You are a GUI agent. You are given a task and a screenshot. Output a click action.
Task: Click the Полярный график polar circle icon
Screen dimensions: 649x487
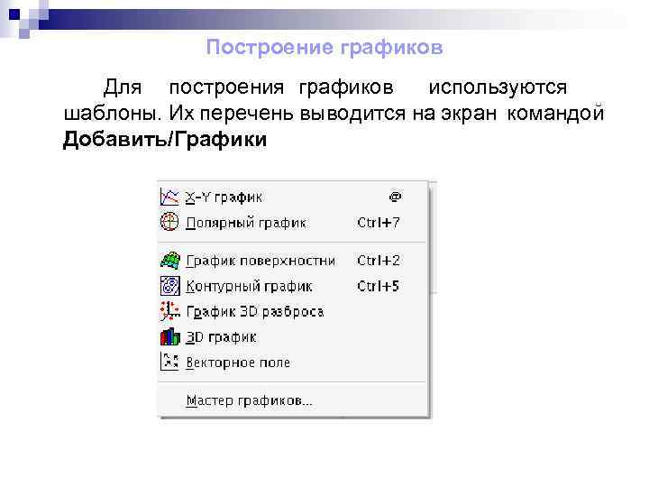[169, 222]
